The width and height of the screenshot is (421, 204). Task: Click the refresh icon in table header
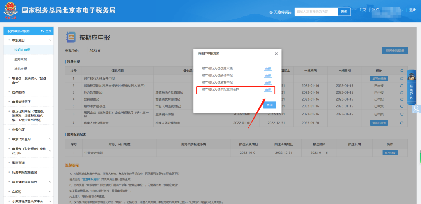402,71
